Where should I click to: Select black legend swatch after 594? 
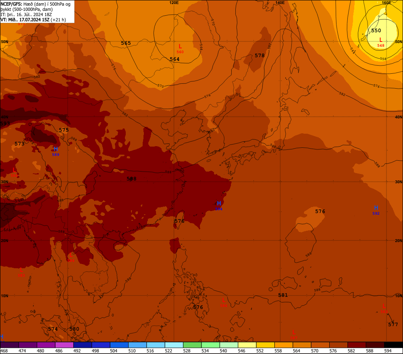click(393, 345)
